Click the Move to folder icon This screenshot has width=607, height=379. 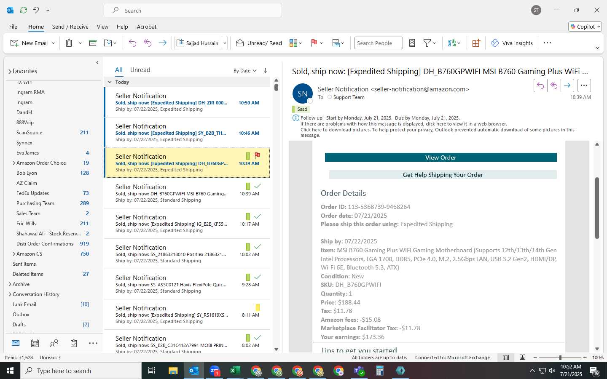[108, 43]
